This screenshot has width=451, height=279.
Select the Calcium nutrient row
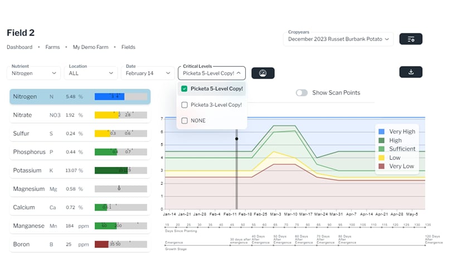coord(80,207)
